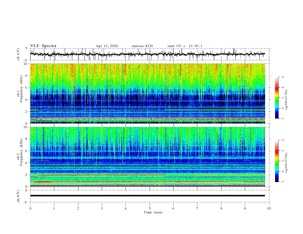This screenshot has width=303, height=234.
Task: Click the "2" kHz tick on ch.2 frequency axis
Action: click(26, 175)
